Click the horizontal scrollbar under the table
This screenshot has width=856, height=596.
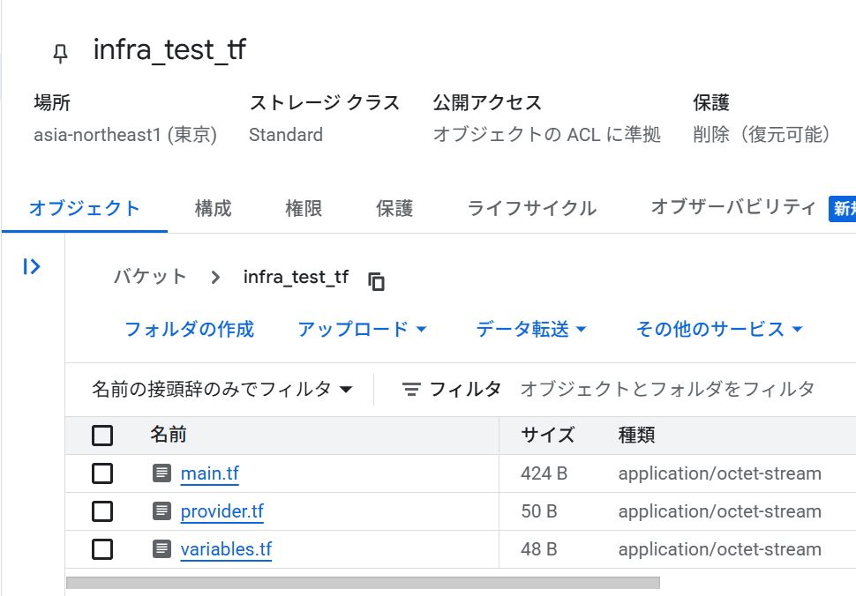pyautogui.click(x=363, y=583)
